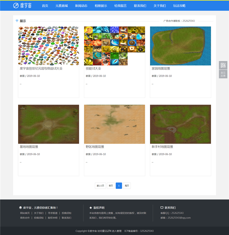Screen dimensions: 229x235
Task: Click the 新手村地图背景 title link
Action: [162, 147]
